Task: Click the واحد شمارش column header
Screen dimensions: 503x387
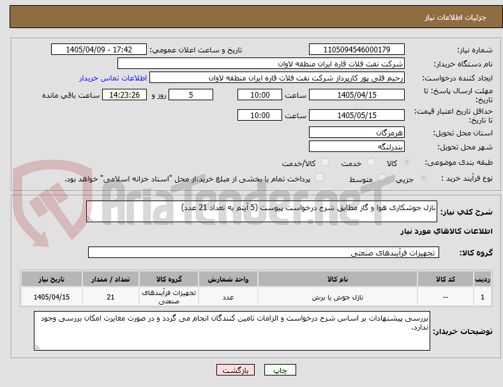Action: 228,279
